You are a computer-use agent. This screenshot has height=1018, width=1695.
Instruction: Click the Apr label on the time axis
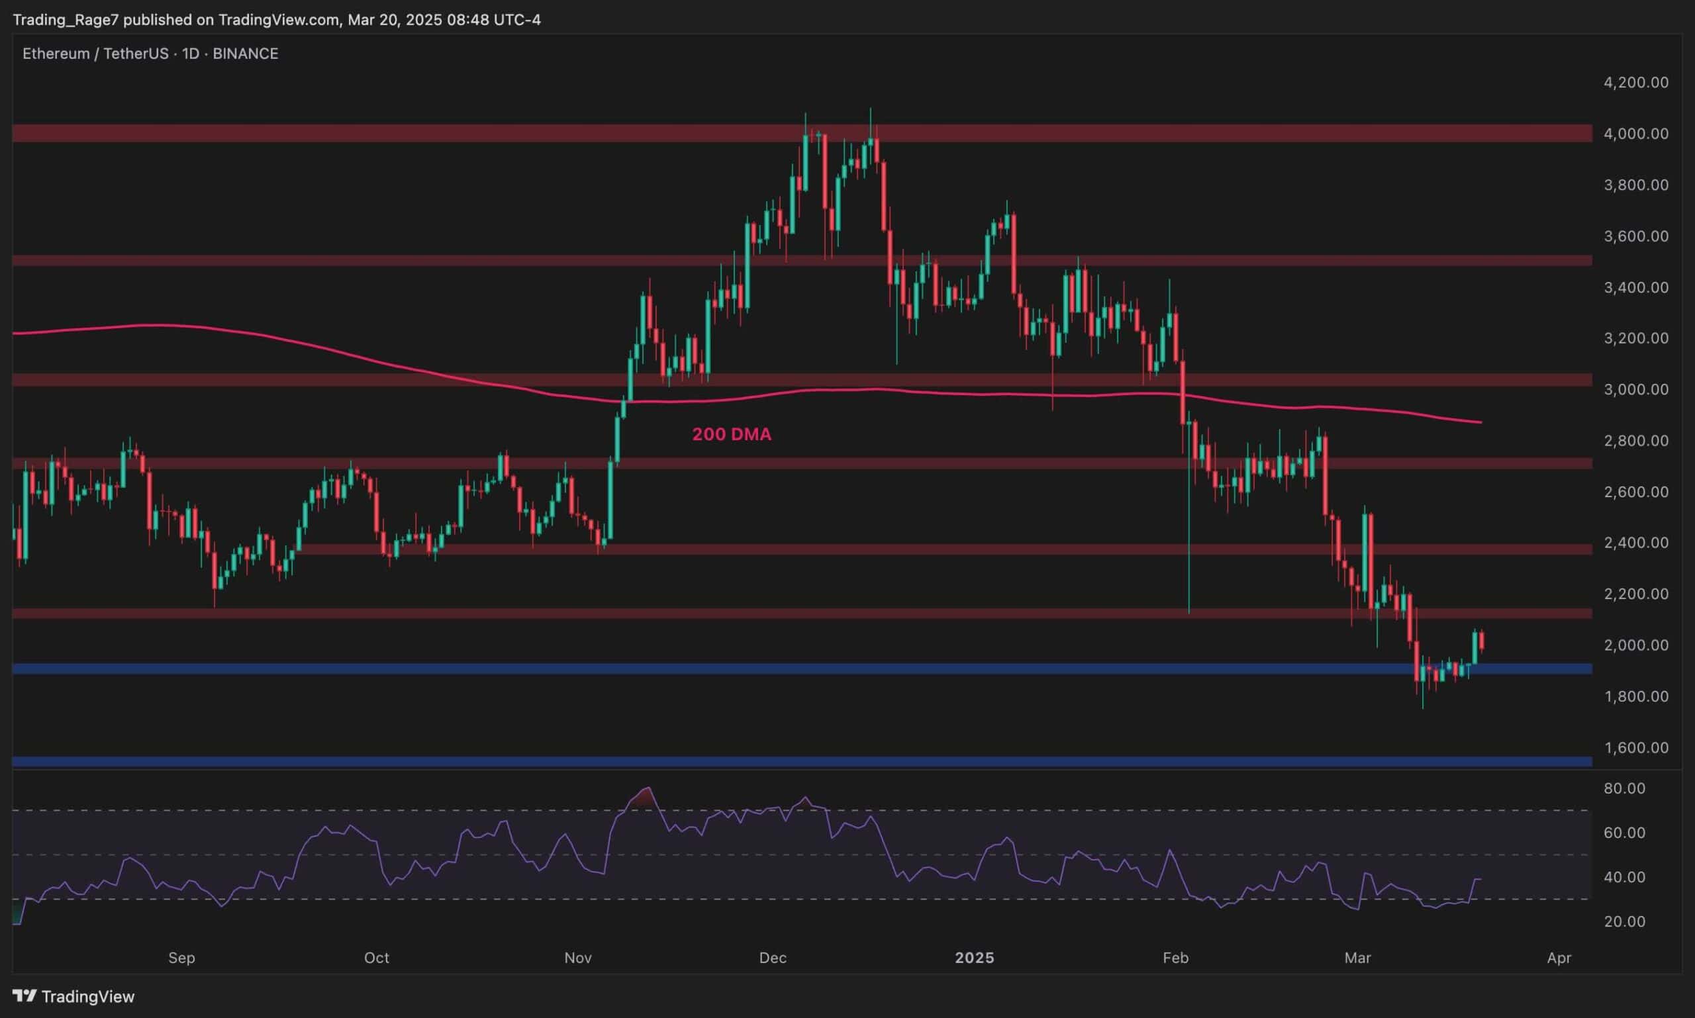1559,958
